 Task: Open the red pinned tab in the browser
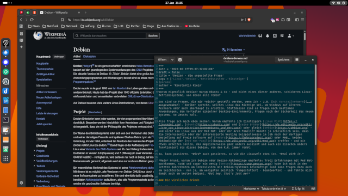tap(21, 13)
